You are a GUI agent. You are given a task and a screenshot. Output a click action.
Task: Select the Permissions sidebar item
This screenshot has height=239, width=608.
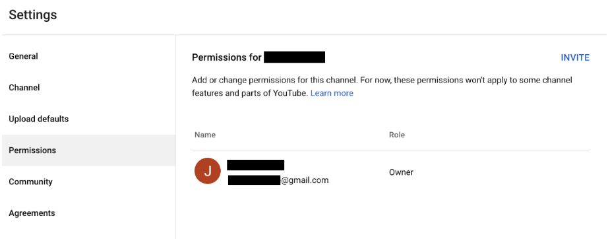click(x=89, y=151)
